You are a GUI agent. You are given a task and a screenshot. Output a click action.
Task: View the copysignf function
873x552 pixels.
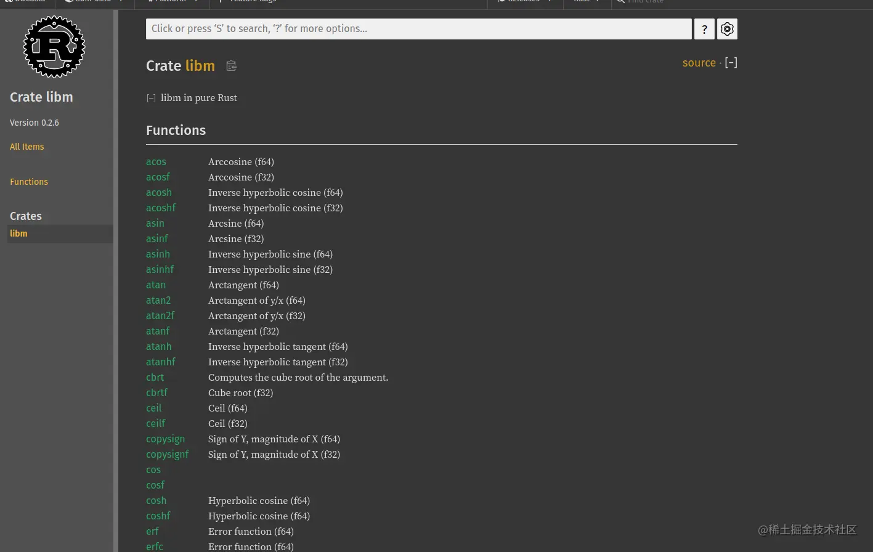click(x=168, y=454)
